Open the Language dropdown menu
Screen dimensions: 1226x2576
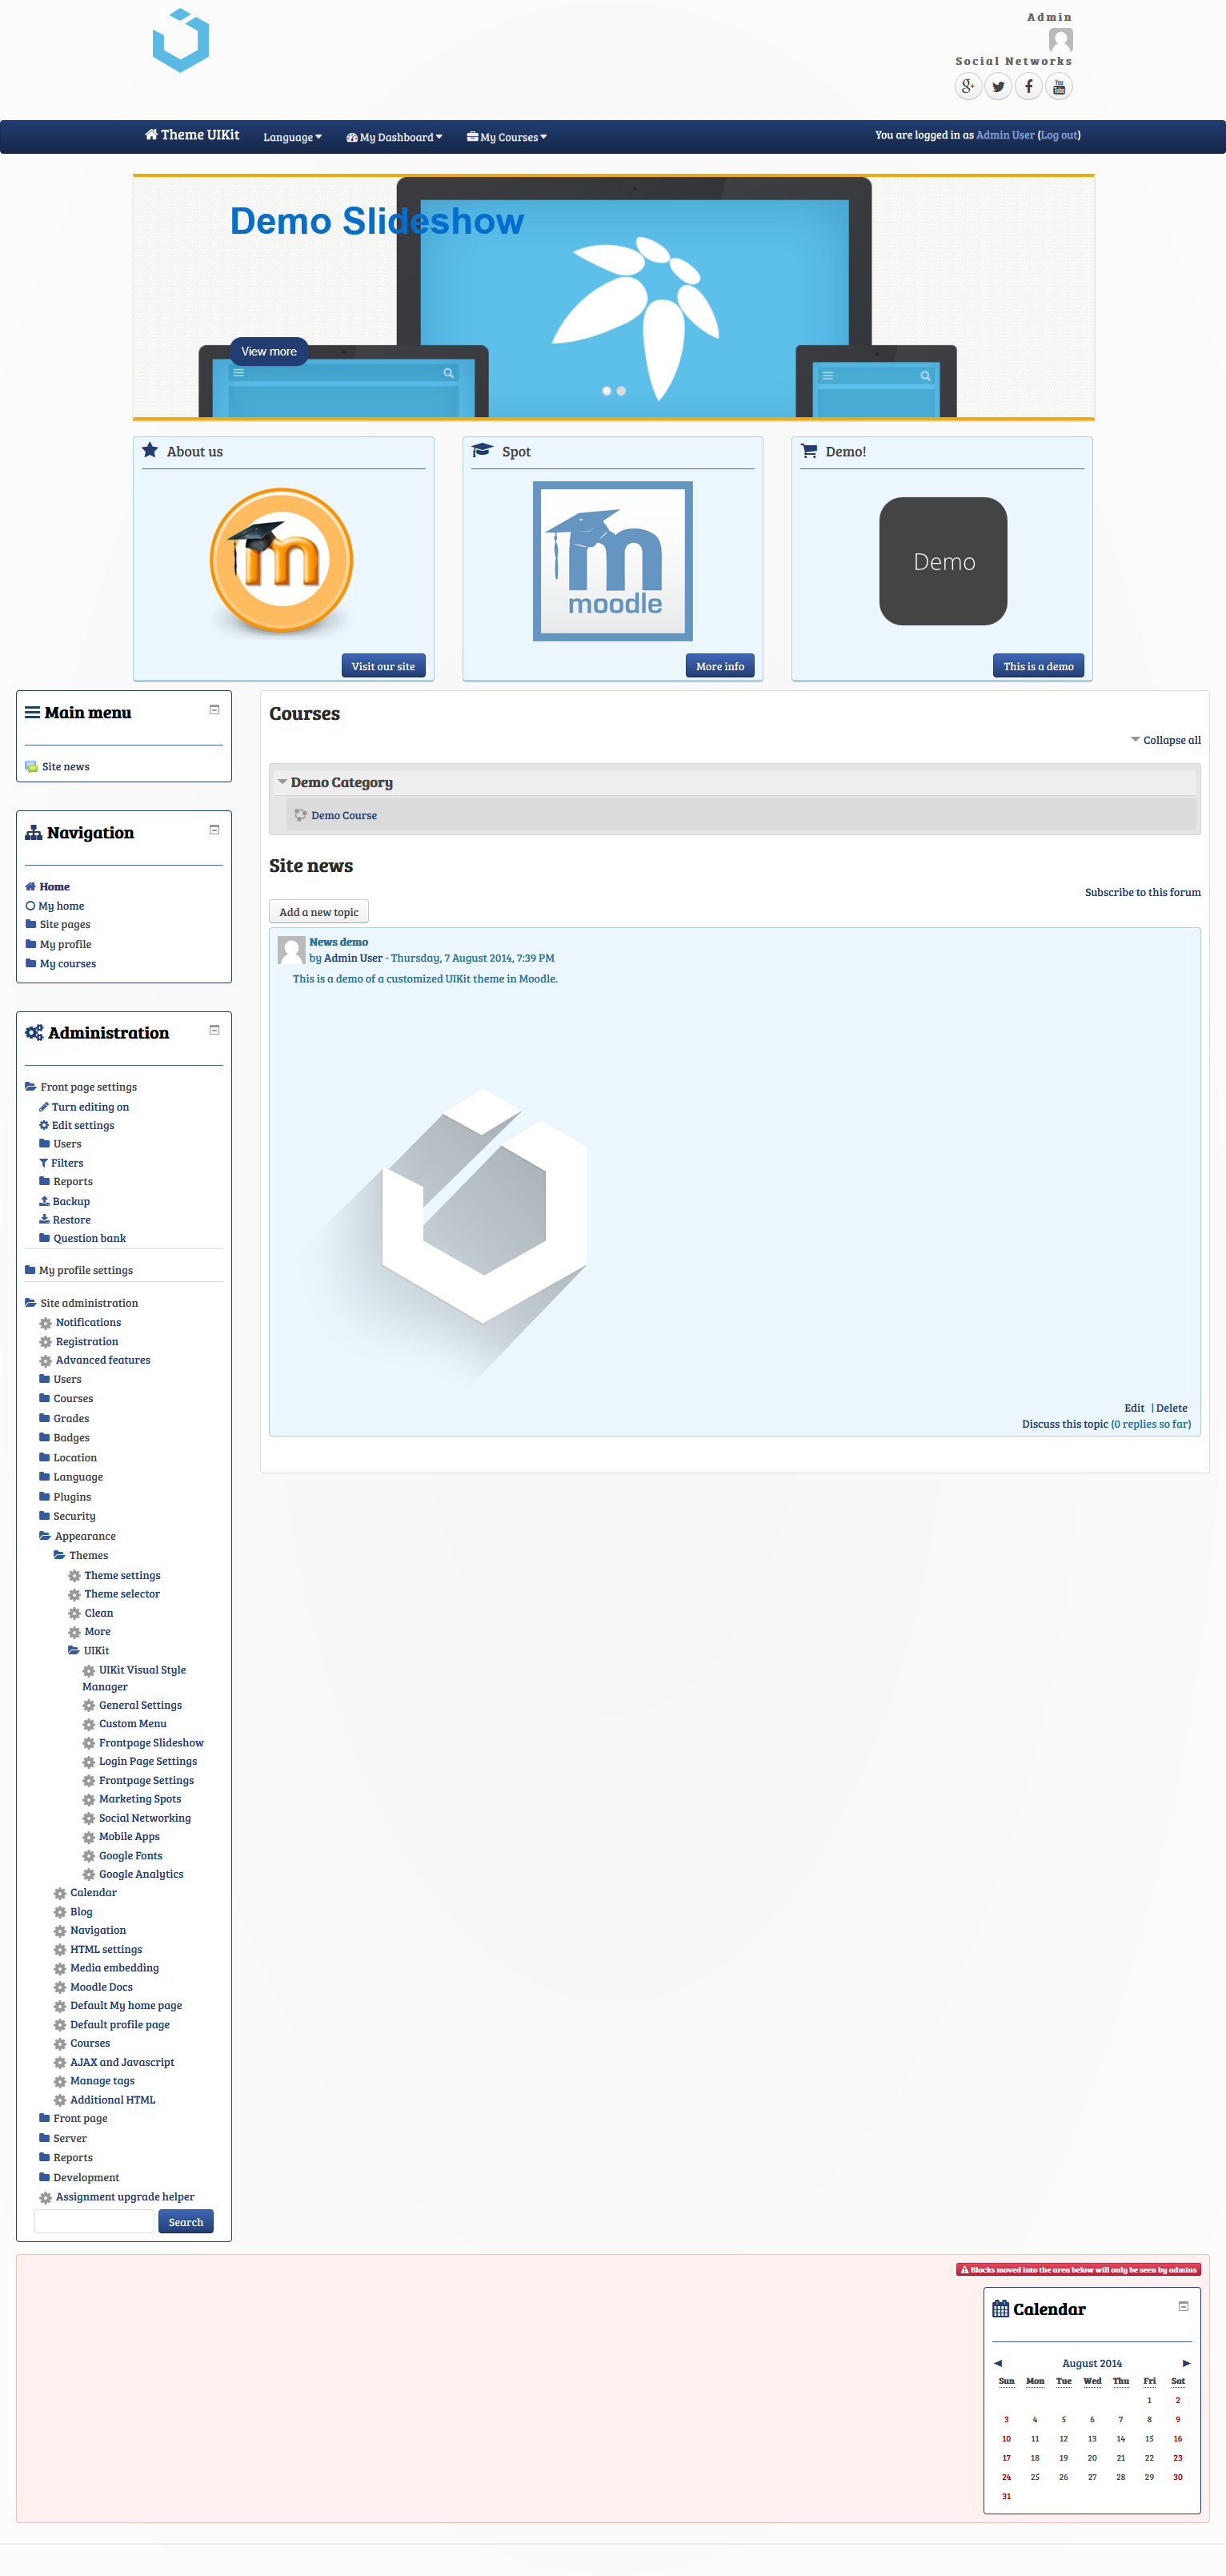293,137
